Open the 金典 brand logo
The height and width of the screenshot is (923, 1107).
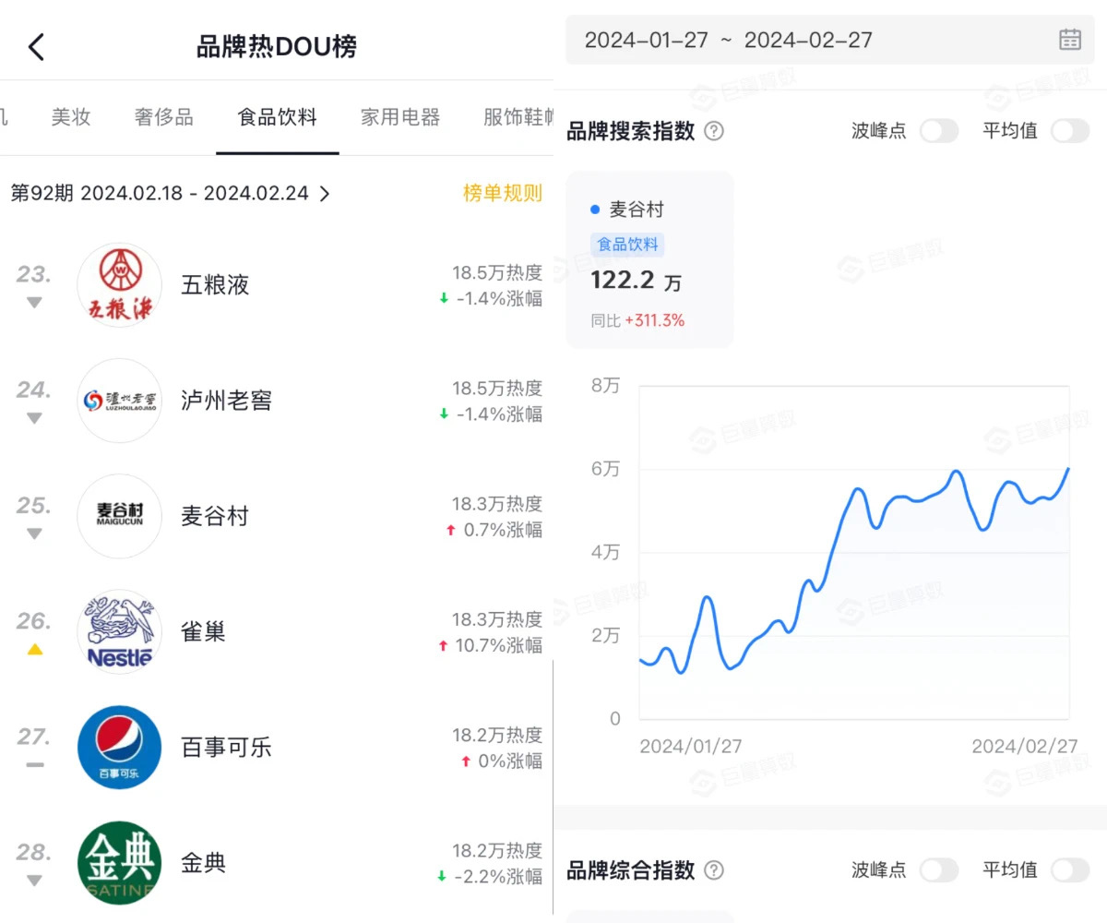click(119, 863)
